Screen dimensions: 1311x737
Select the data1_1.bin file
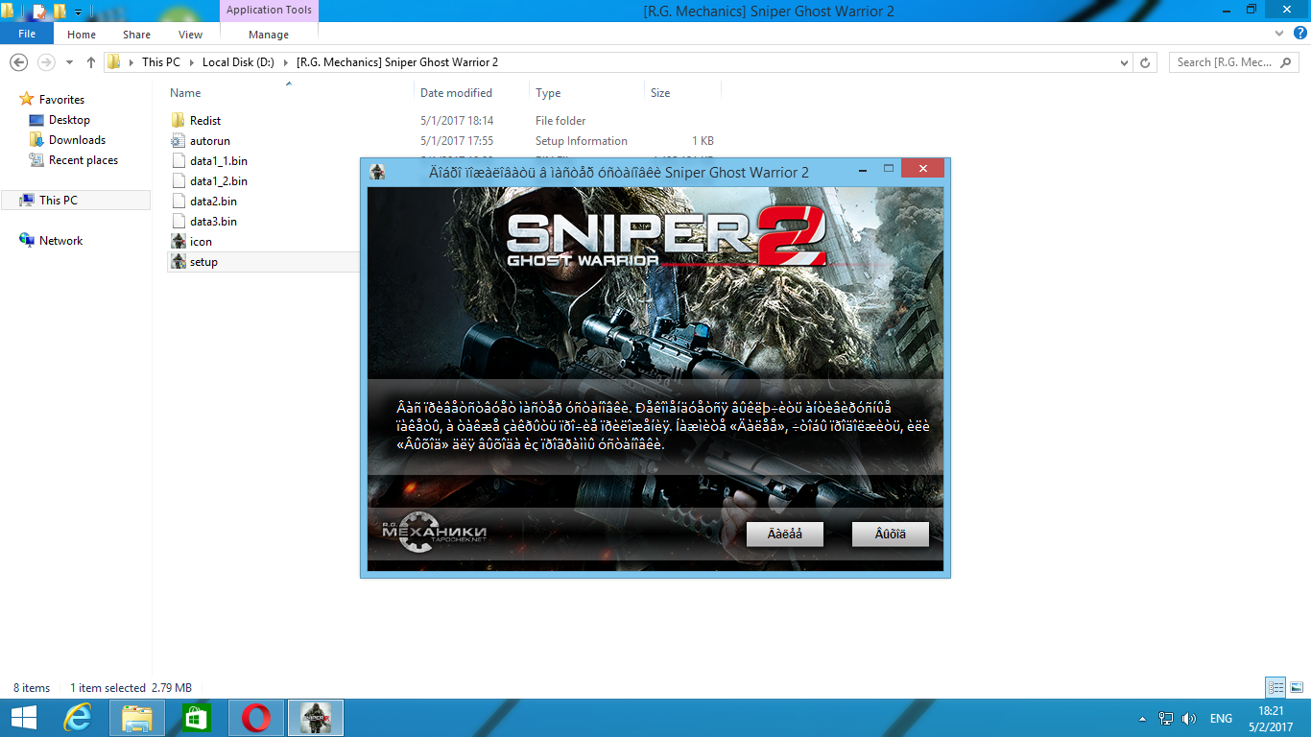coord(219,161)
